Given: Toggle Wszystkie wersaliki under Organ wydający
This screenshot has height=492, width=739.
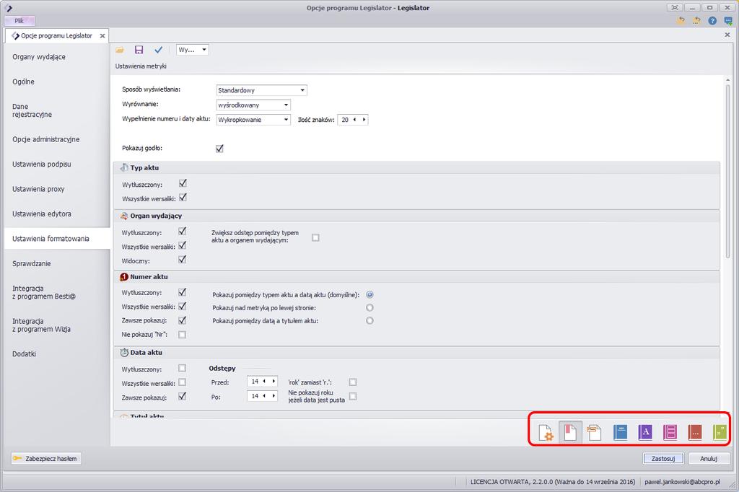Looking at the screenshot, I should (x=182, y=245).
